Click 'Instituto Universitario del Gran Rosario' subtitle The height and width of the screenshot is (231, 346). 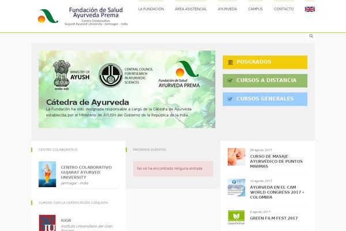(86, 228)
